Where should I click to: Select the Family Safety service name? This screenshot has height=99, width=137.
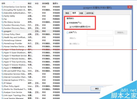click(x=9, y=16)
